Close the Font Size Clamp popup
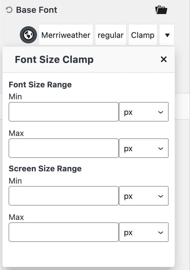Screen dimensions: 190x270 point(164,60)
